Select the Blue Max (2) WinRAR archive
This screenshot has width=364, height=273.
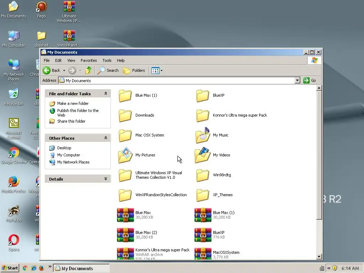point(125,235)
